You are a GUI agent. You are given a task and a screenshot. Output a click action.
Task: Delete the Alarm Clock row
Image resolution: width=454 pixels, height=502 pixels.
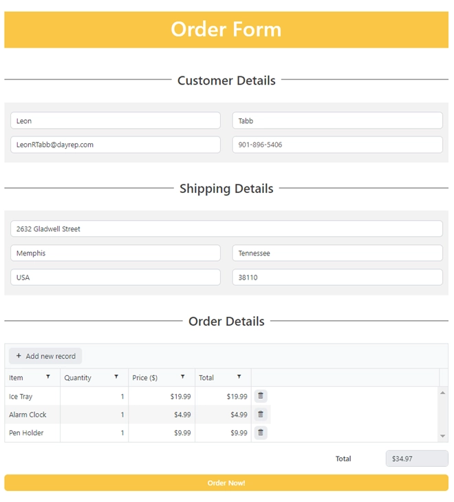[x=261, y=415]
